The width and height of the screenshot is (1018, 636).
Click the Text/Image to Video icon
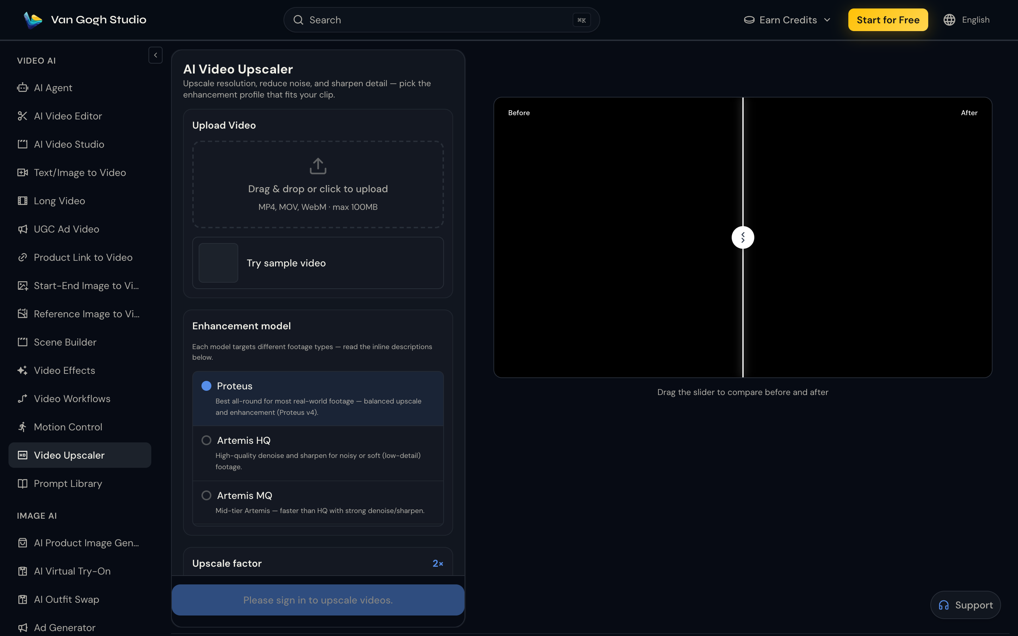[22, 172]
